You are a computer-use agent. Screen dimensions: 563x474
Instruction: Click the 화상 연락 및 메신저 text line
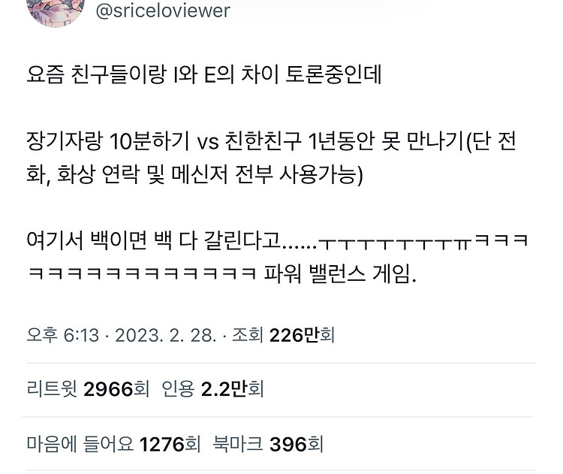[194, 174]
